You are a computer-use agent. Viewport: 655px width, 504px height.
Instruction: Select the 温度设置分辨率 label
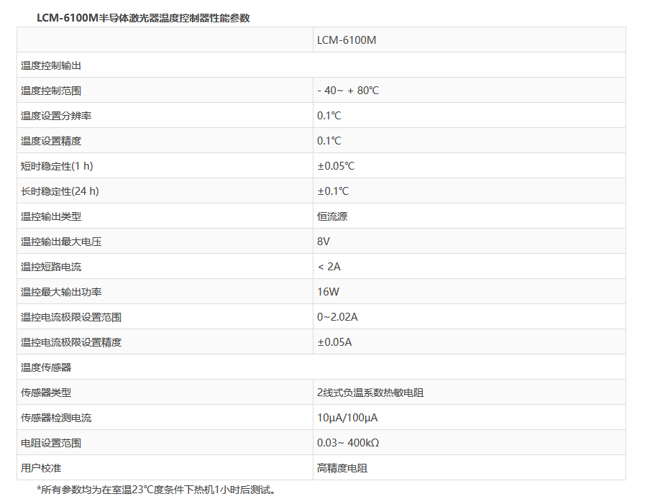[x=56, y=116]
